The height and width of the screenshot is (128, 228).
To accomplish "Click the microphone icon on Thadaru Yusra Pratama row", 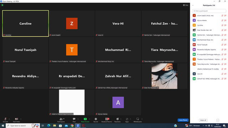I will click(222, 59).
